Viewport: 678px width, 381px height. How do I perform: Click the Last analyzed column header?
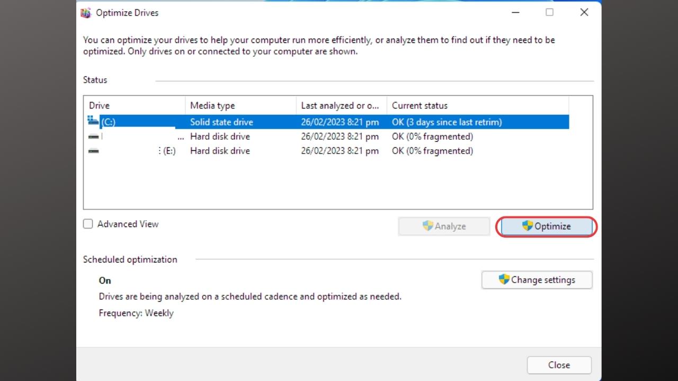pyautogui.click(x=339, y=105)
